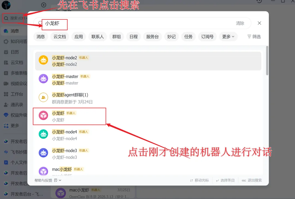
Task: Filter results by 应用 tab
Action: click(78, 37)
